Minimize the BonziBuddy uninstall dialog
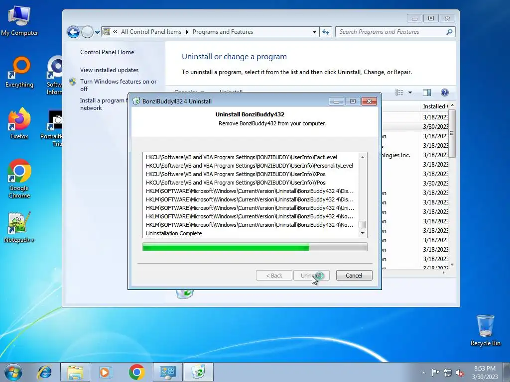The image size is (510, 382). 336,101
